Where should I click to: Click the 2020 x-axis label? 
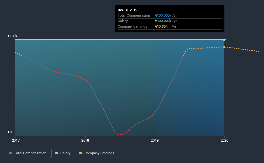(x=224, y=140)
